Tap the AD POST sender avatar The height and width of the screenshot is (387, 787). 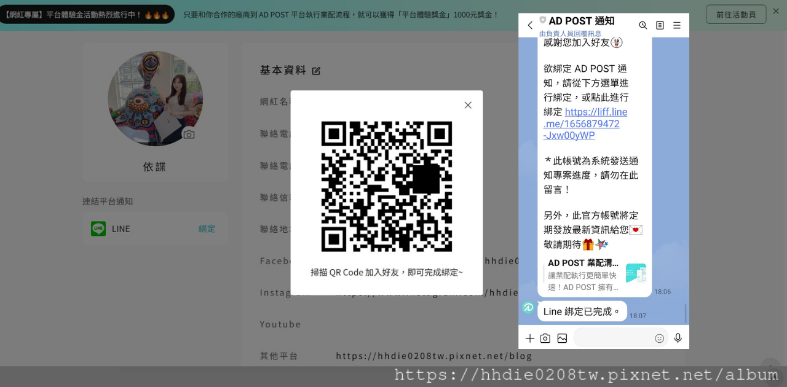click(528, 308)
